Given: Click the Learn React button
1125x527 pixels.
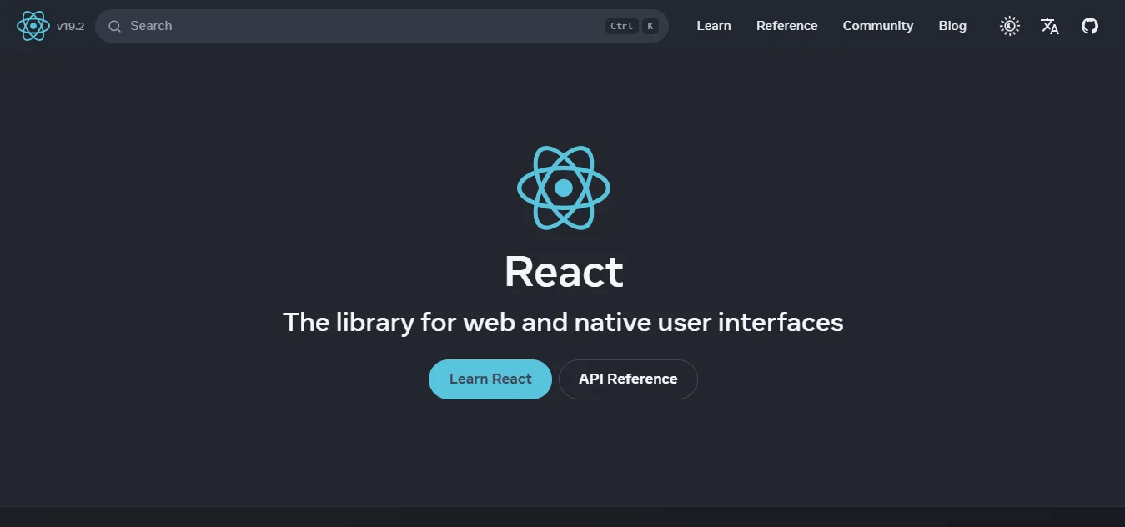Looking at the screenshot, I should (x=490, y=379).
